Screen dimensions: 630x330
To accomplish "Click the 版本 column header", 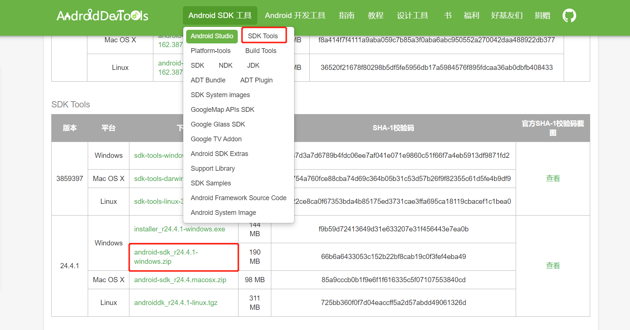I will [70, 128].
